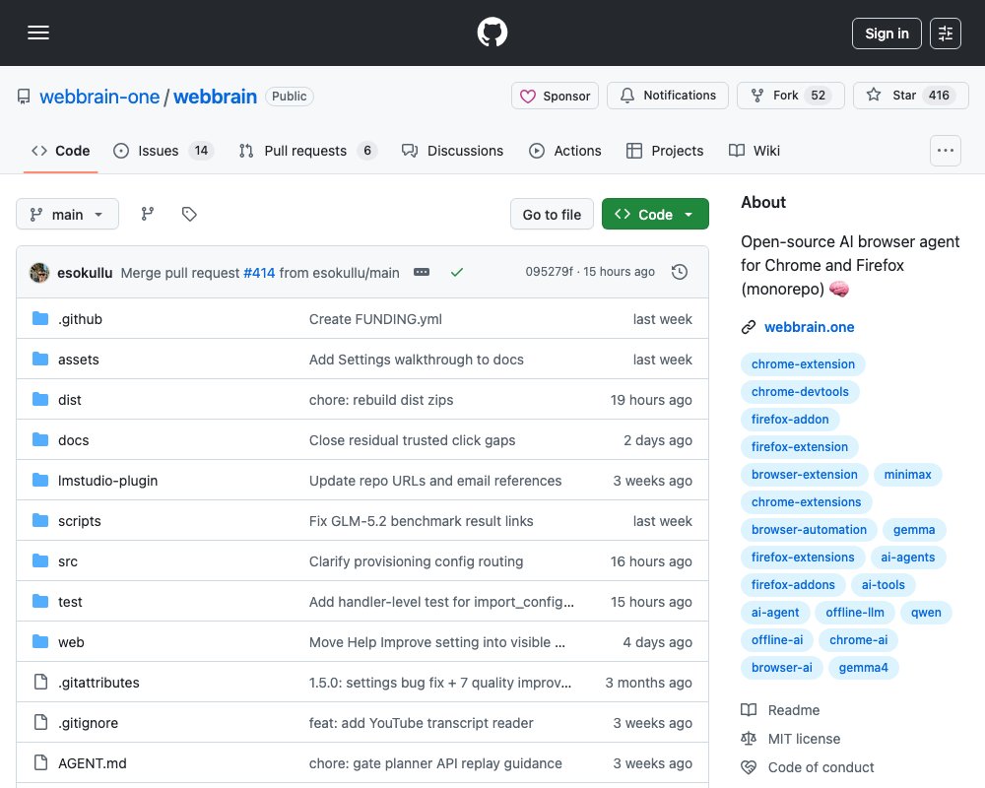
Task: Select the chrome-extension topic tag
Action: click(803, 364)
